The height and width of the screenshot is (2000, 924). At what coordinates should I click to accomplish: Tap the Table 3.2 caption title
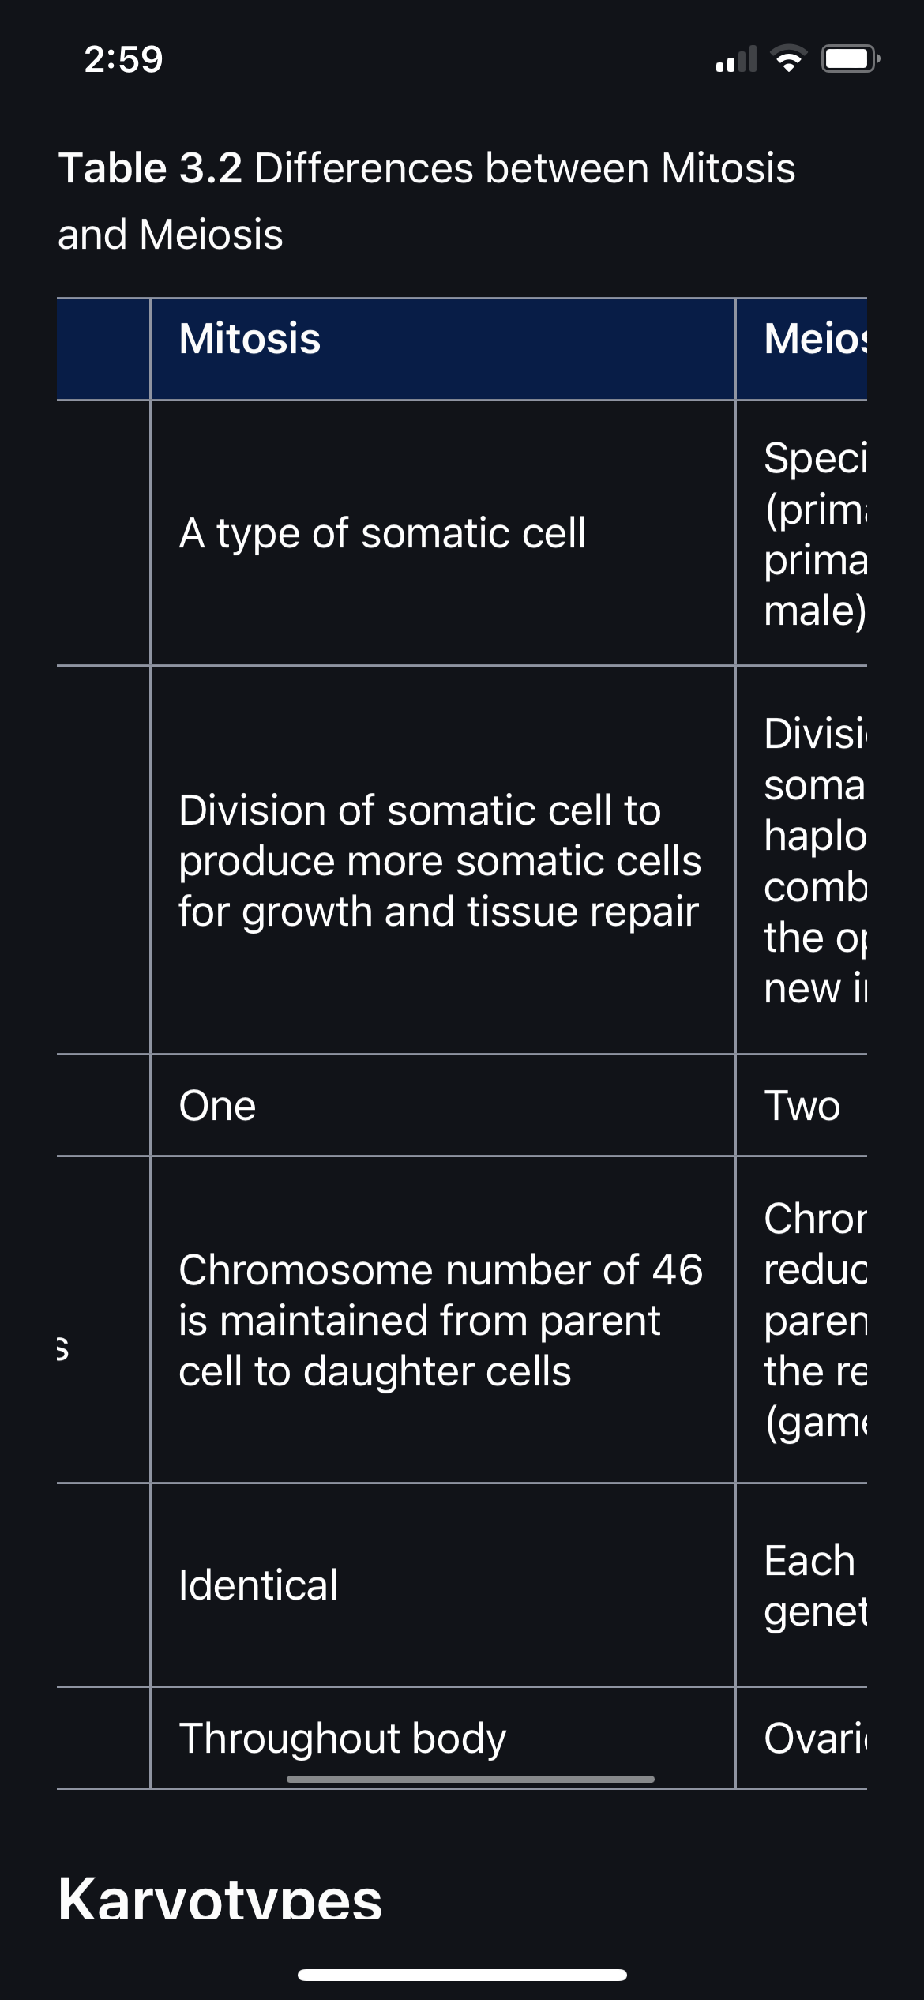(426, 201)
